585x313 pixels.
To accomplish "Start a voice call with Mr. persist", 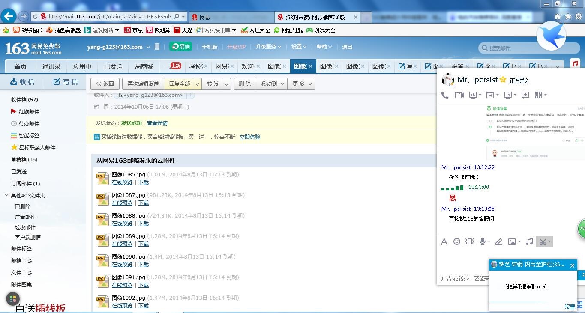I will 445,95.
